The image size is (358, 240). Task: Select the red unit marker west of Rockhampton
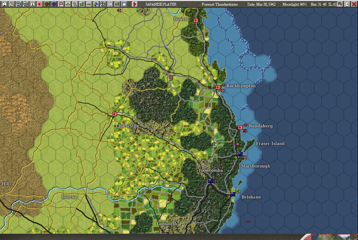click(171, 77)
